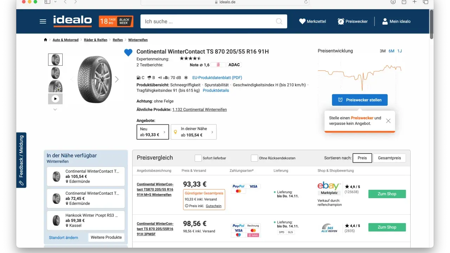Click price 93,33 €
The width and height of the screenshot is (450, 253).
coord(195,184)
